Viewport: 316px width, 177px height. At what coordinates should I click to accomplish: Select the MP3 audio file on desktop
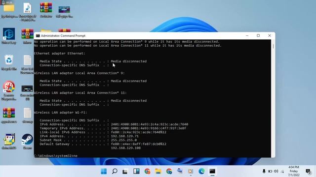click(28, 11)
